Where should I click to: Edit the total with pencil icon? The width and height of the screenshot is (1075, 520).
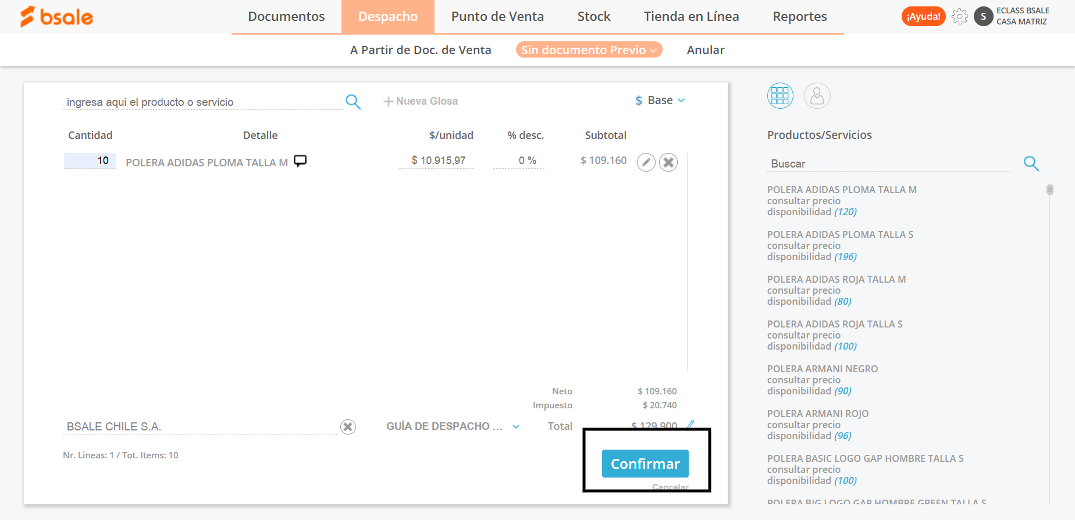click(x=690, y=425)
